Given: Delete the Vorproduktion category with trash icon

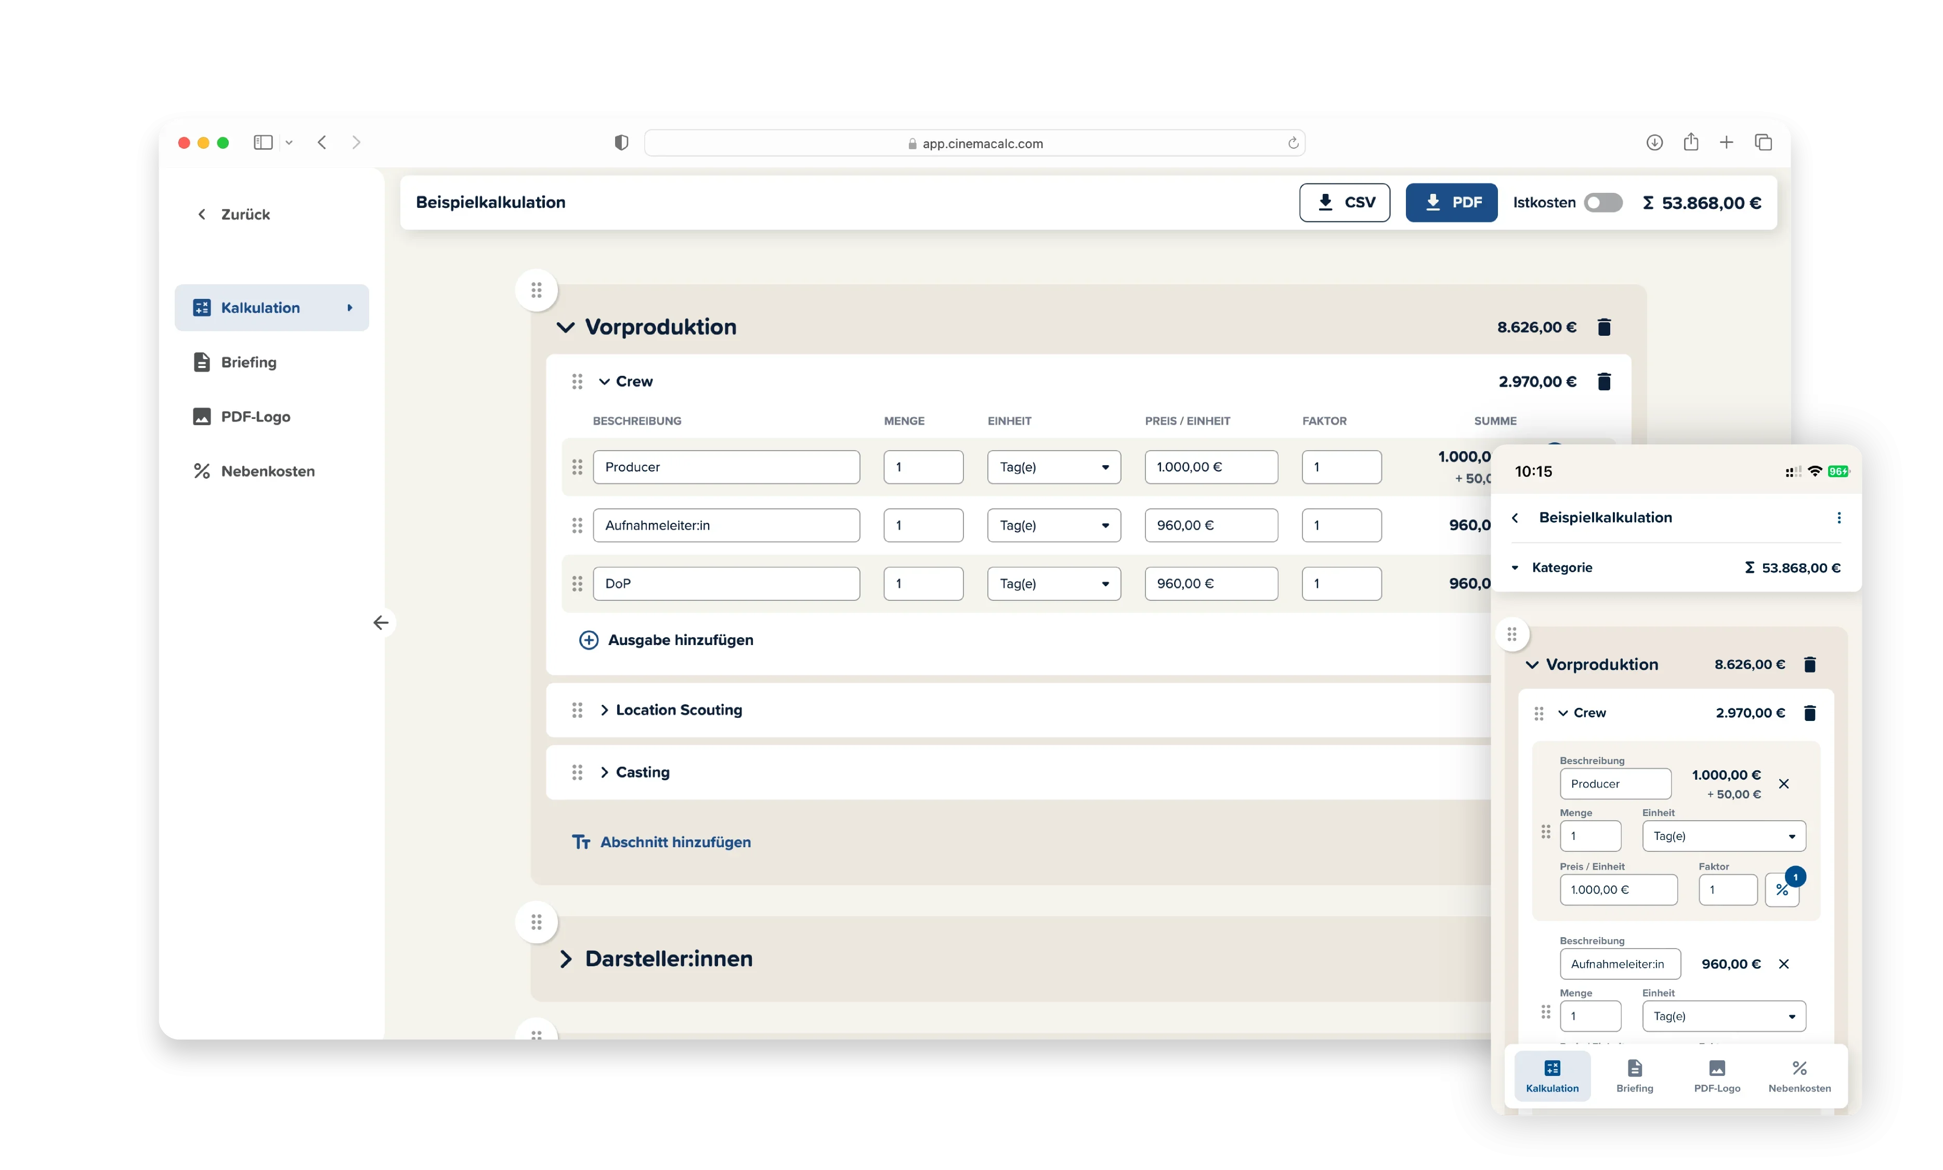Looking at the screenshot, I should [1603, 327].
